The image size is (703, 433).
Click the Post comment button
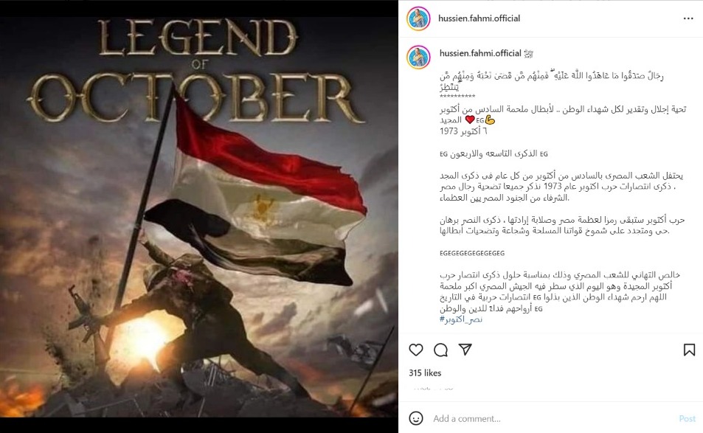coord(687,419)
